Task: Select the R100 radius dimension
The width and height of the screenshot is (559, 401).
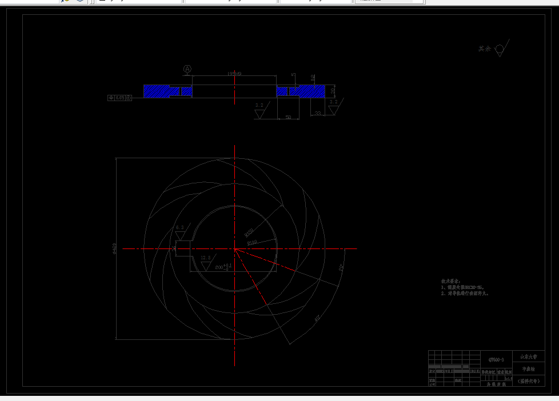Action: (252, 243)
